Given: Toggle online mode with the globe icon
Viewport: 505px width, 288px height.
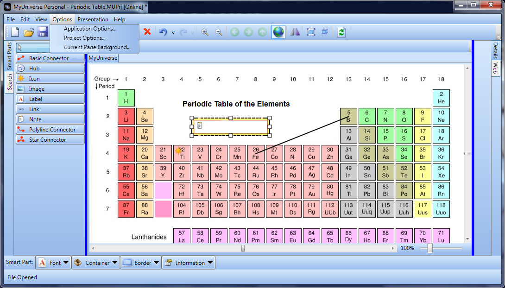Looking at the screenshot, I should (278, 32).
